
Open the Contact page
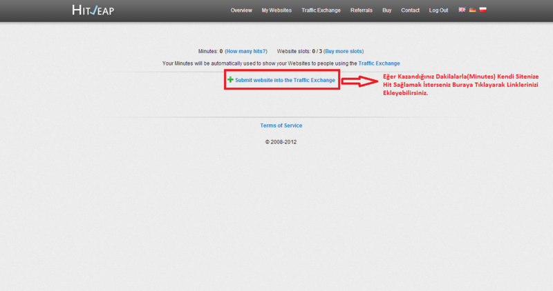[410, 10]
